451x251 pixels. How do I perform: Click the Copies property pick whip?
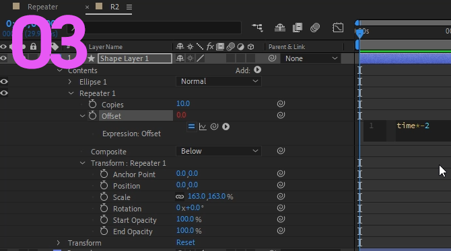[281, 104]
